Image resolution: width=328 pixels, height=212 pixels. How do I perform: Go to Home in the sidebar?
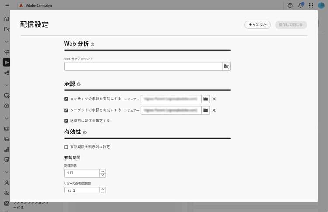tap(7, 19)
